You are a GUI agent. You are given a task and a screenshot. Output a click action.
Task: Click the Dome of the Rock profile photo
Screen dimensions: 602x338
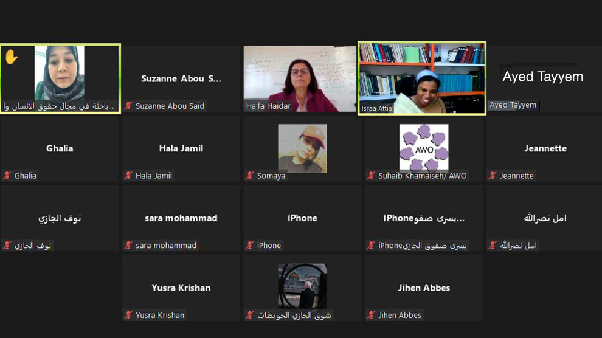coord(303,286)
